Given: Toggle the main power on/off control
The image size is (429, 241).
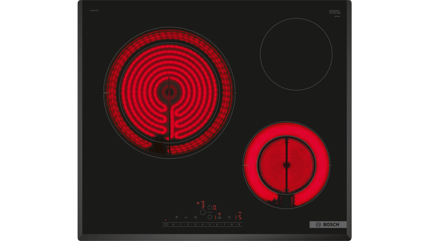Looking at the screenshot, I should (166, 225).
